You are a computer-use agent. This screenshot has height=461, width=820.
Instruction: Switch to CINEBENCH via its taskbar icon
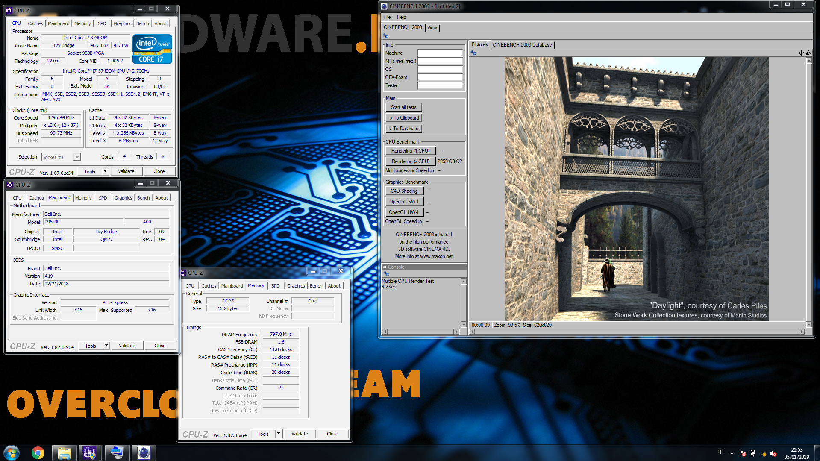click(144, 453)
